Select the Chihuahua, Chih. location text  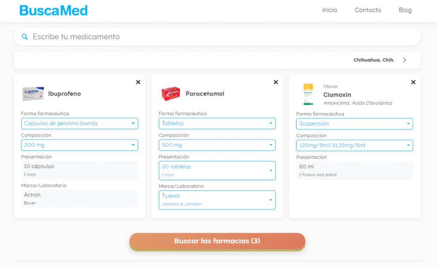(374, 60)
